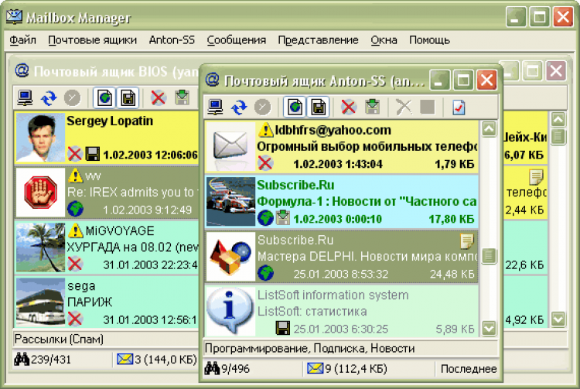This screenshot has height=389, width=580.
Task: Click 3 (144,0 КБ) envelope status
Action: pyautogui.click(x=156, y=359)
